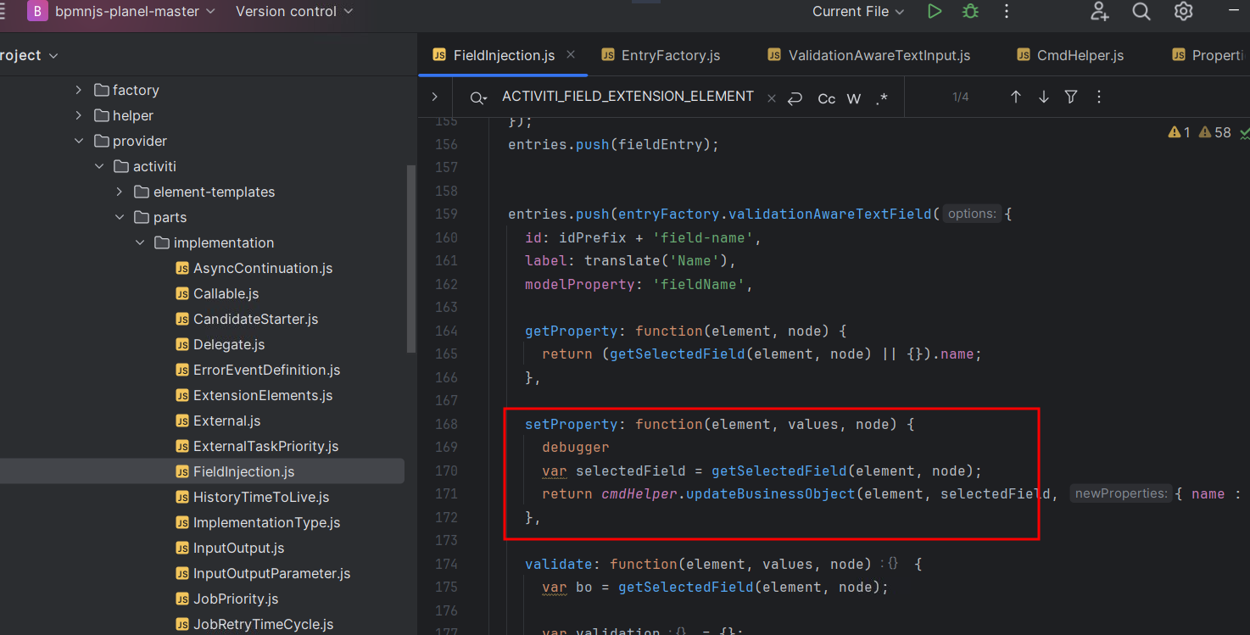Click the updateBusinessObject method call

[770, 493]
